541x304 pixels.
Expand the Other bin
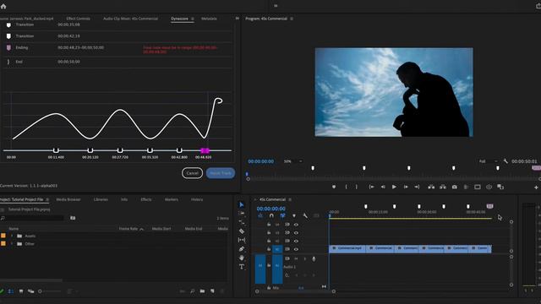[12, 244]
